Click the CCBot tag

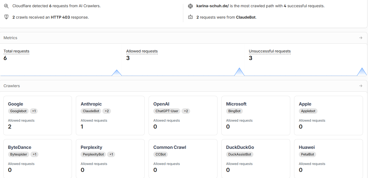[161, 154]
